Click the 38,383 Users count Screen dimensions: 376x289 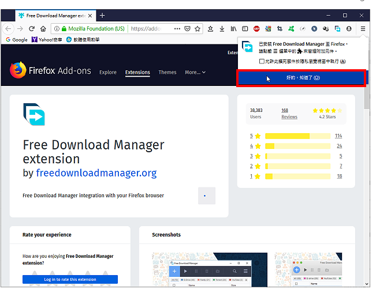pyautogui.click(x=256, y=114)
